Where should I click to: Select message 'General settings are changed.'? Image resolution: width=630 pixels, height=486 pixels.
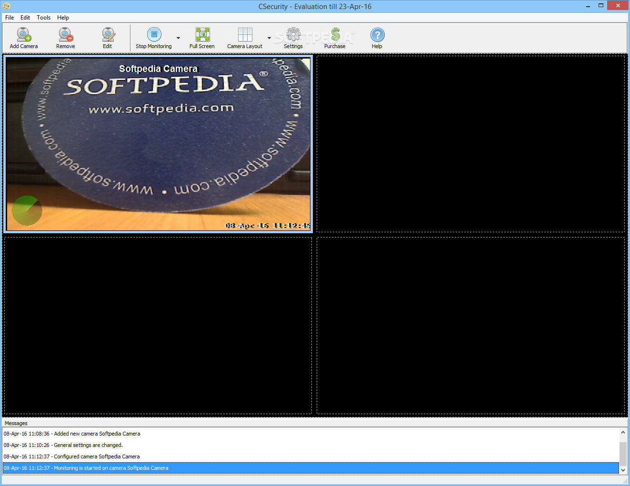click(311, 445)
